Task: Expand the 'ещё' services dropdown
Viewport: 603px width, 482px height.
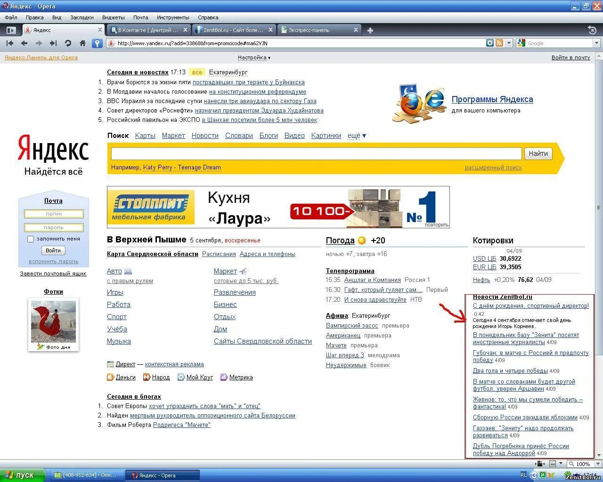Action: pos(357,136)
